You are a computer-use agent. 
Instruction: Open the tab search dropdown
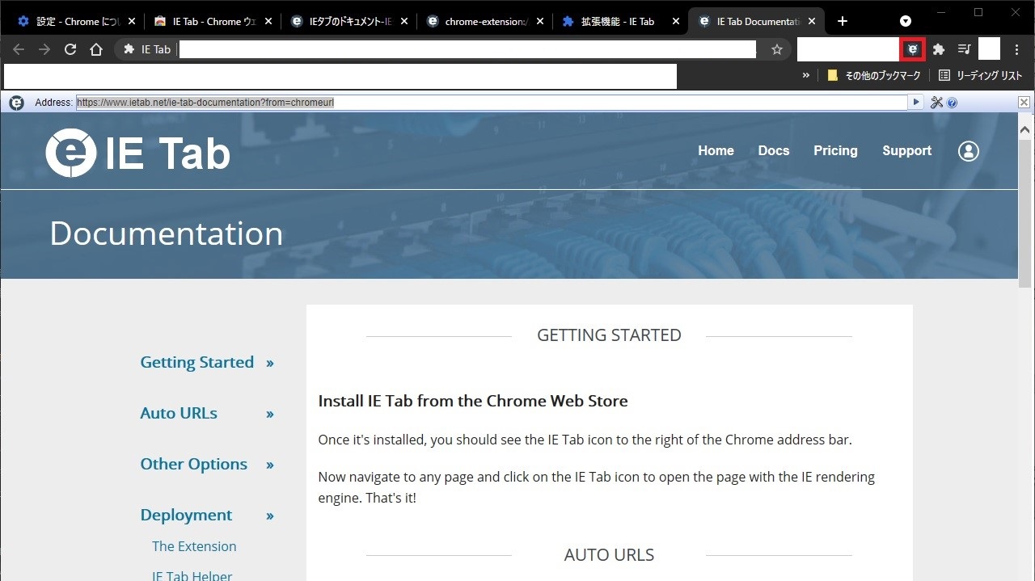pyautogui.click(x=906, y=21)
